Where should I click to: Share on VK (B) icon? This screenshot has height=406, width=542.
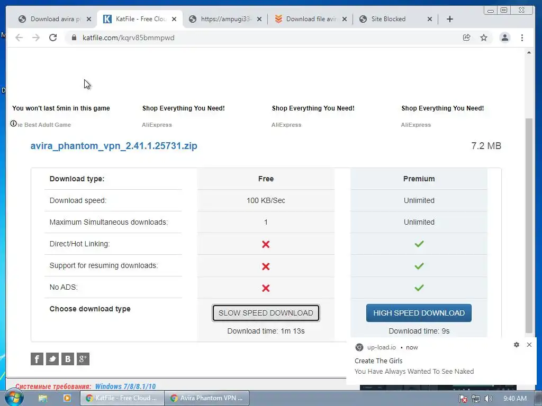click(68, 359)
